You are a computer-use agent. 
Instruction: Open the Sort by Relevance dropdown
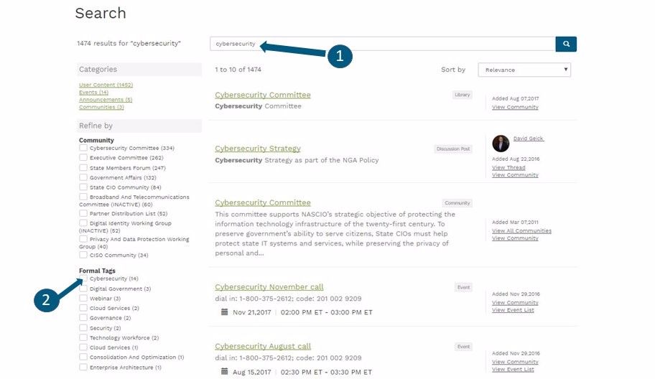(x=524, y=70)
